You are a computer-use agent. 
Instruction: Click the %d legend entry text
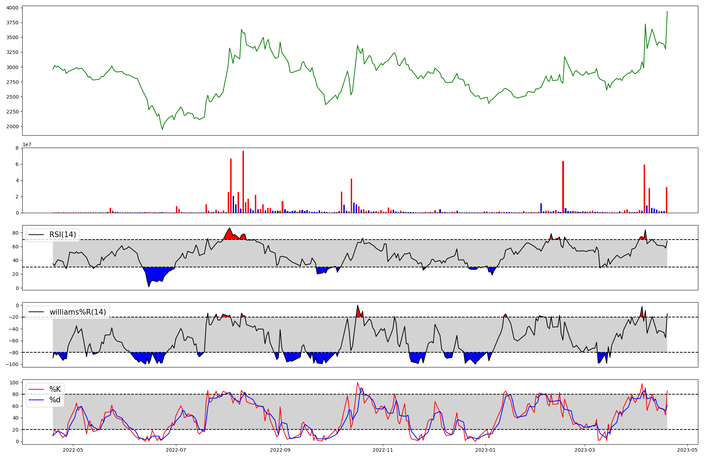tap(55, 400)
